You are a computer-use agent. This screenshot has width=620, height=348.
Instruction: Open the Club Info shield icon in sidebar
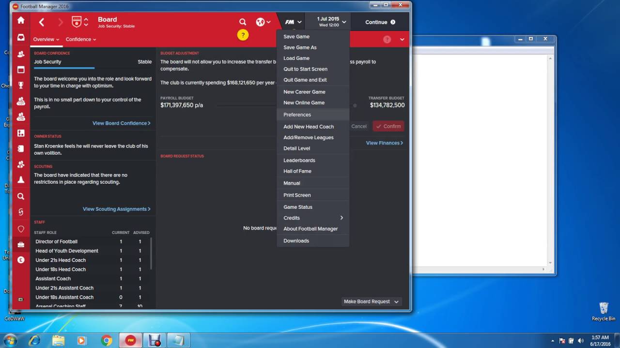21,229
